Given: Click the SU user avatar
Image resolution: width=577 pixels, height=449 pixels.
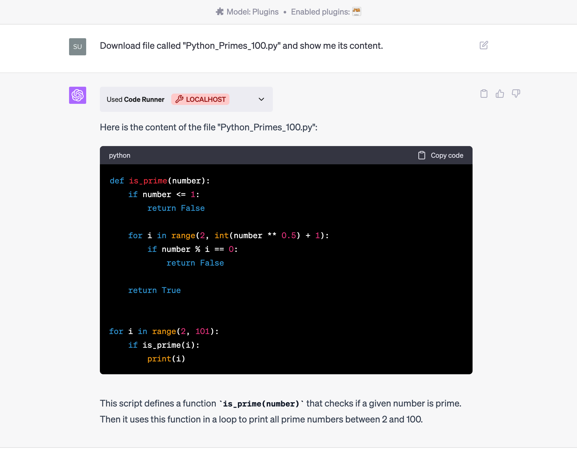Looking at the screenshot, I should click(78, 47).
